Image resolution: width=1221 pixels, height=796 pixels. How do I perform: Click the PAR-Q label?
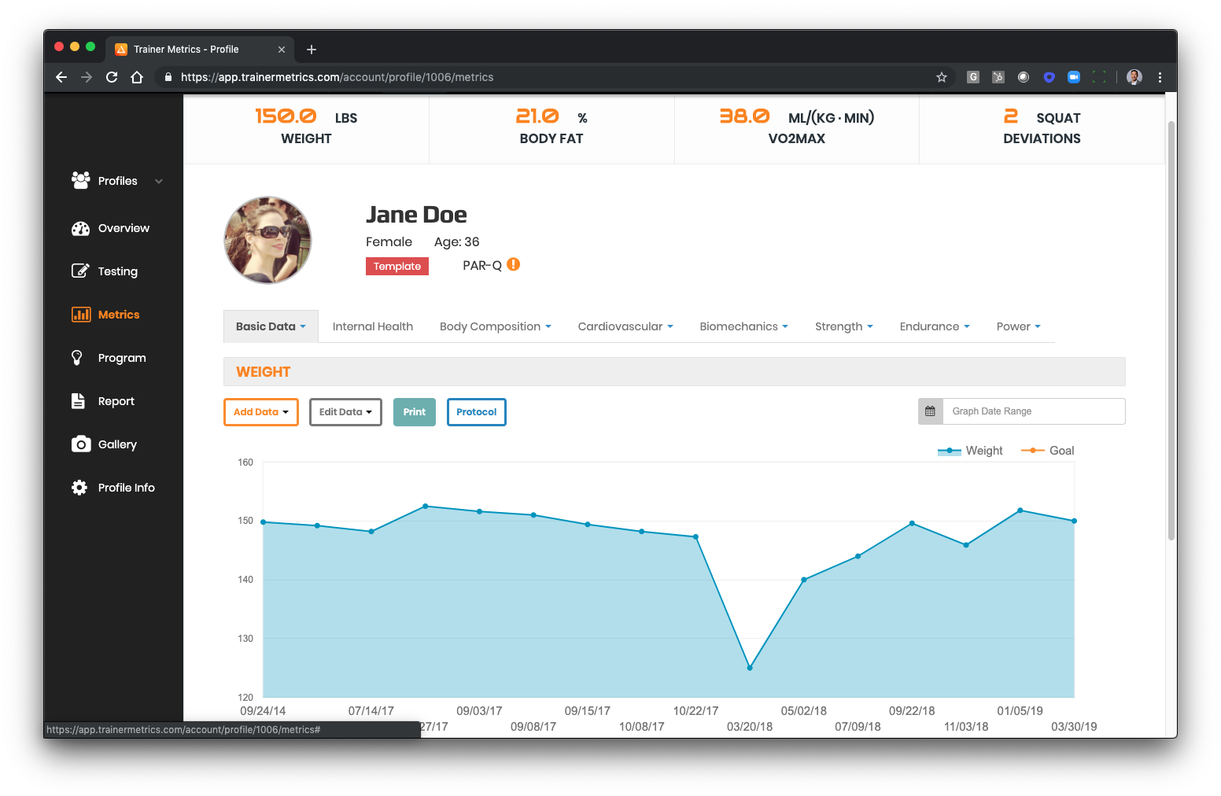(x=482, y=266)
